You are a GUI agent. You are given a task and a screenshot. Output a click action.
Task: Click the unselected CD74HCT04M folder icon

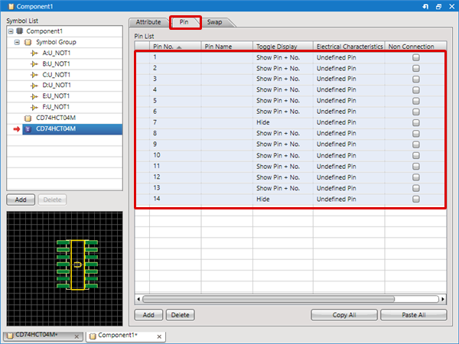tap(28, 118)
